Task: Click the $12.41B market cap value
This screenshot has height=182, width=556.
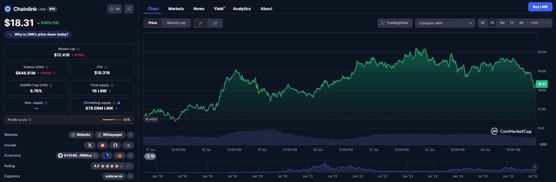Action: click(x=62, y=55)
